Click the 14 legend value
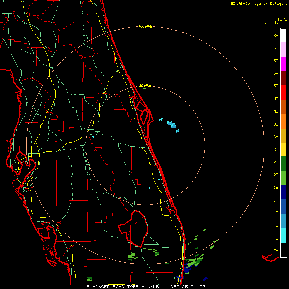289x289 pixels. click(276, 200)
